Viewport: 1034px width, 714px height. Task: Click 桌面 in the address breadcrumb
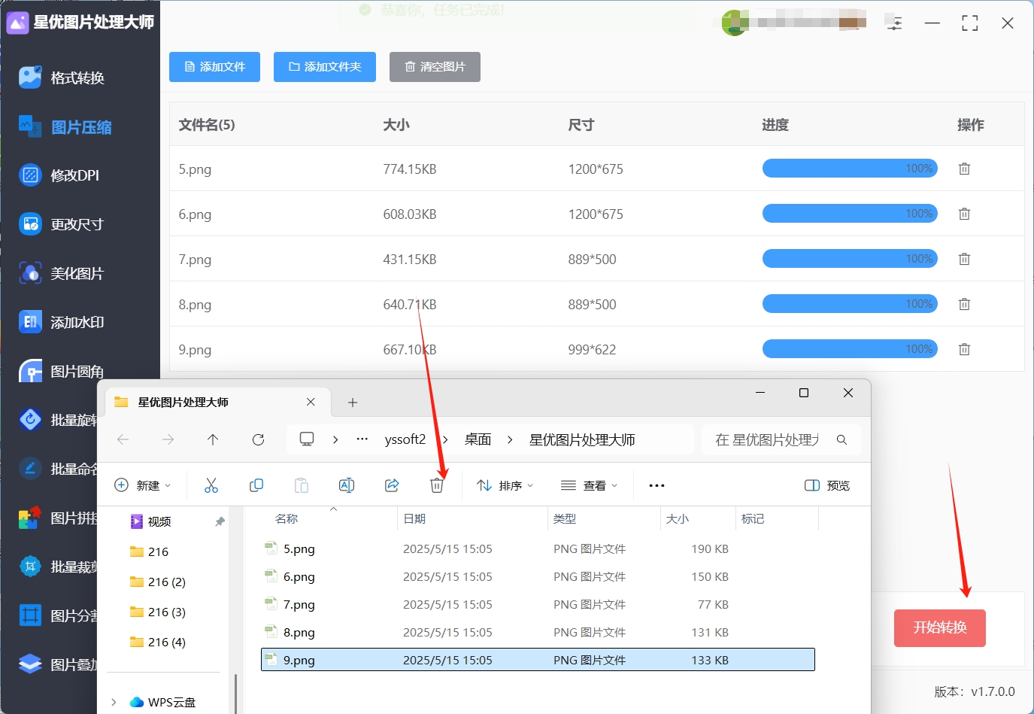(x=478, y=439)
